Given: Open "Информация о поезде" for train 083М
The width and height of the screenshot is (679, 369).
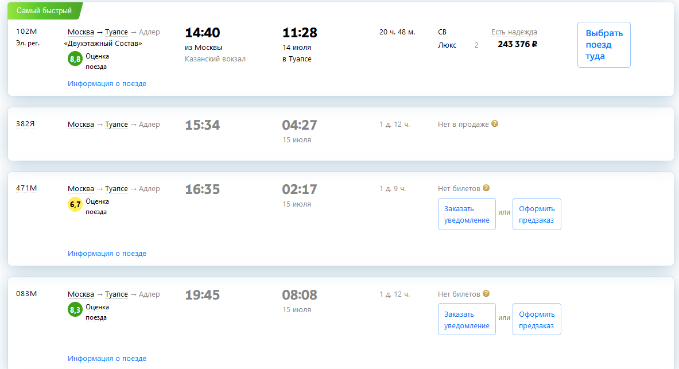Looking at the screenshot, I should [107, 359].
